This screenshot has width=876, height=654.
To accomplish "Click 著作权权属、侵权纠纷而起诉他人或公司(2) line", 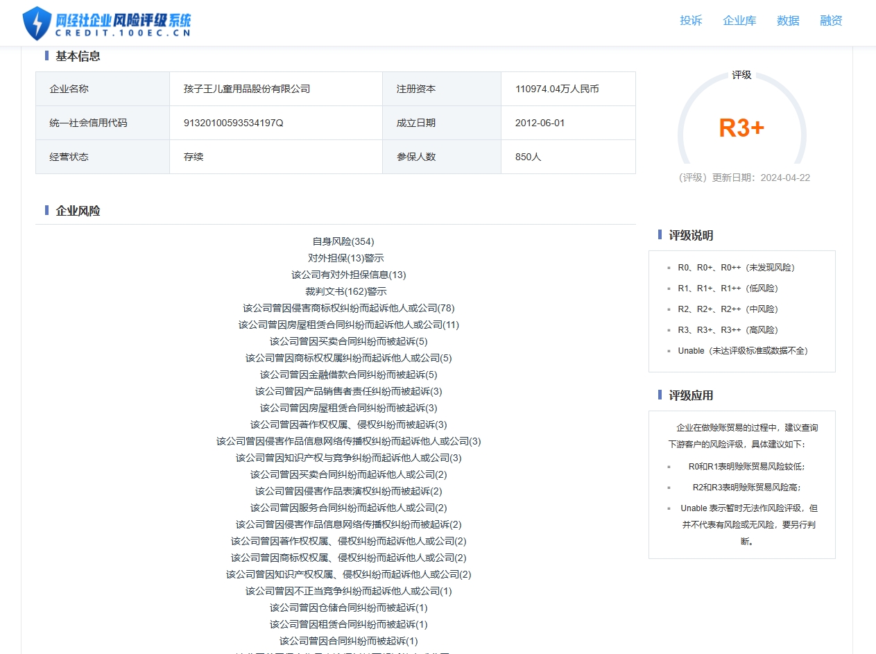I will pyautogui.click(x=349, y=541).
